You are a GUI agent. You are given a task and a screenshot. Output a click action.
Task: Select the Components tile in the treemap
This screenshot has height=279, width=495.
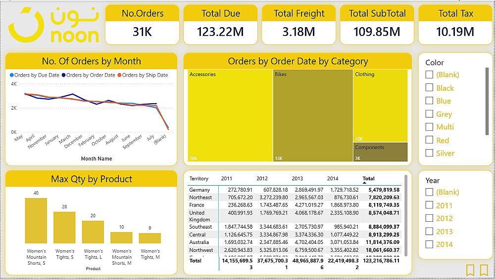[380, 152]
